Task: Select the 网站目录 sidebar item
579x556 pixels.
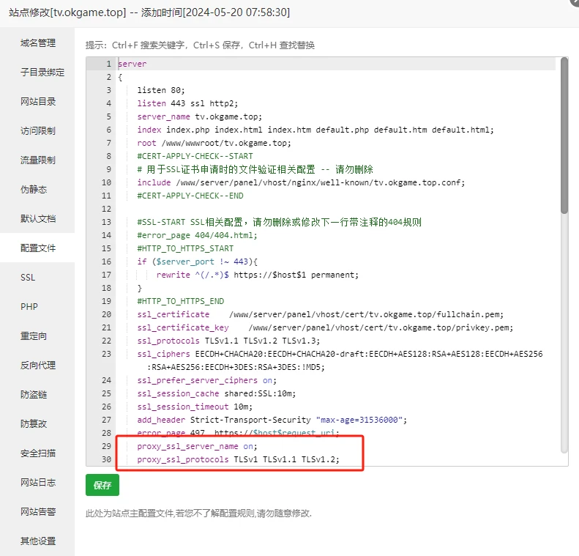Action: pyautogui.click(x=37, y=102)
